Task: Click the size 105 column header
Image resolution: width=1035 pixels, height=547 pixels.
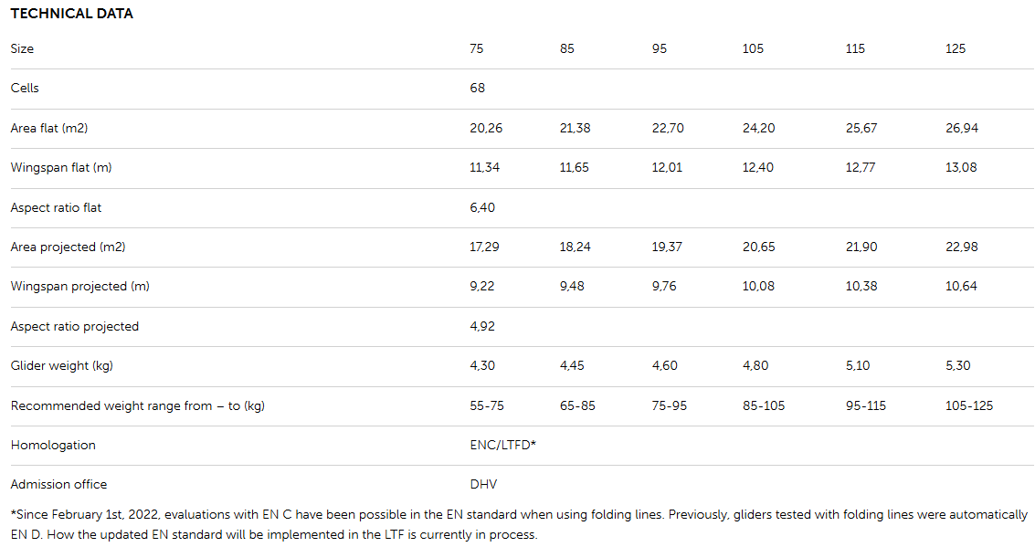Action: coord(753,48)
